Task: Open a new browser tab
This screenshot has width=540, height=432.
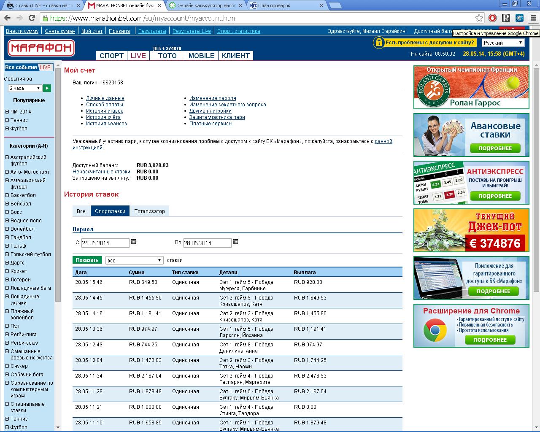Action: pos(335,6)
